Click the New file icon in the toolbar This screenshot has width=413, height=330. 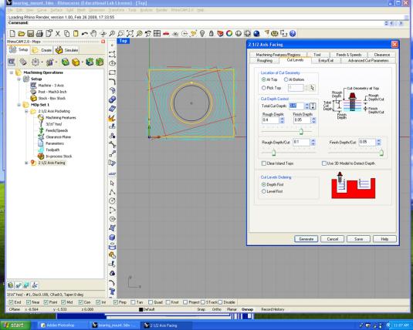click(x=12, y=33)
